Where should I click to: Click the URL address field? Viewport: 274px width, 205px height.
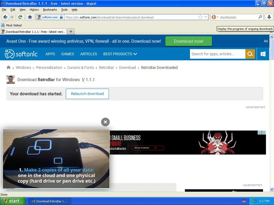tap(131, 17)
